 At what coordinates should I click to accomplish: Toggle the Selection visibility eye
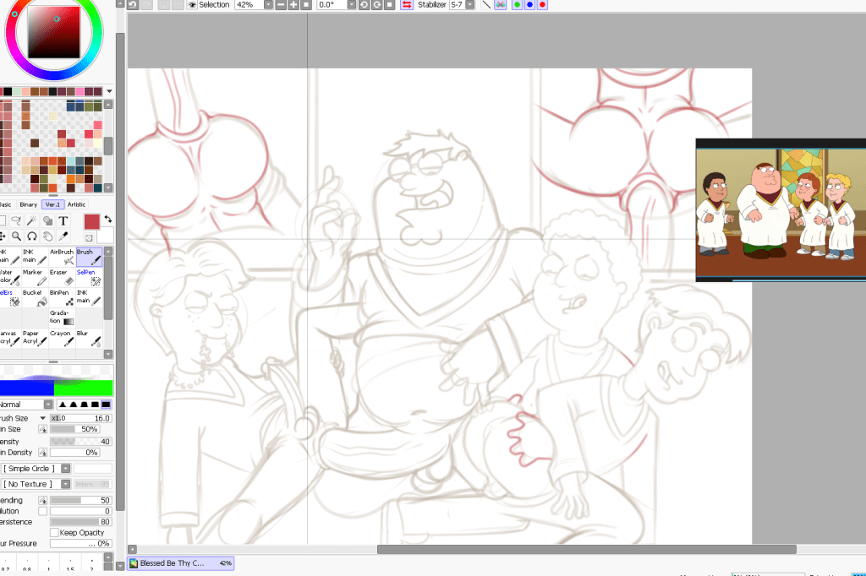click(x=192, y=5)
